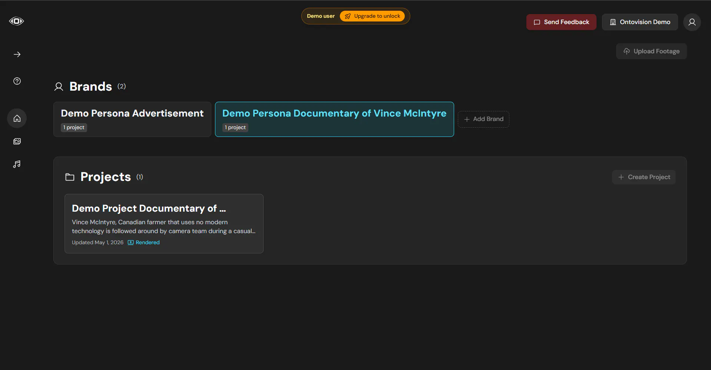Click 1 project badge under Documentary brand

click(x=235, y=127)
